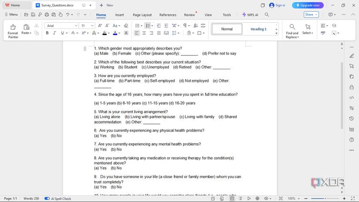Viewport: 359px width, 202px height.
Task: Open the Tools tab
Action: (x=227, y=15)
